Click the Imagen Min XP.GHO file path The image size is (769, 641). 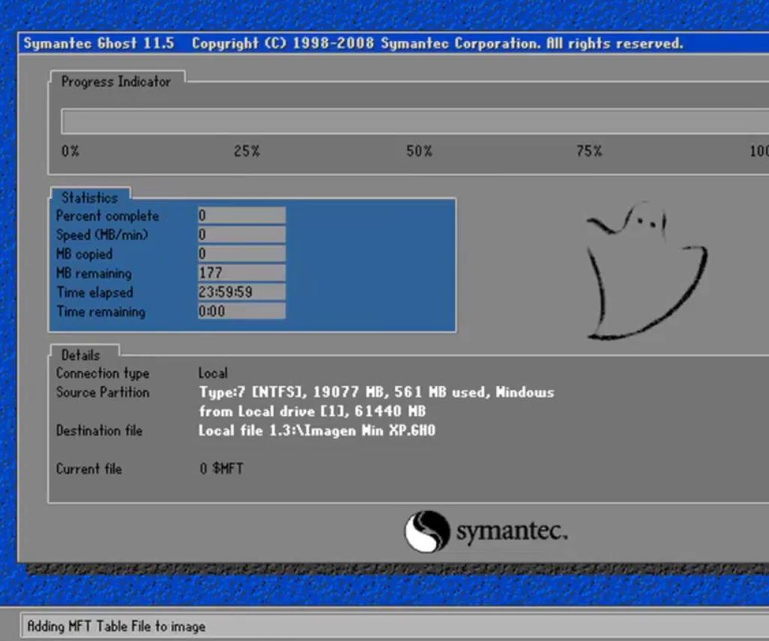tap(317, 430)
